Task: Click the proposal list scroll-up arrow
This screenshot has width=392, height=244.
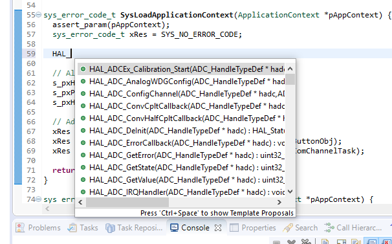Action: click(290, 69)
